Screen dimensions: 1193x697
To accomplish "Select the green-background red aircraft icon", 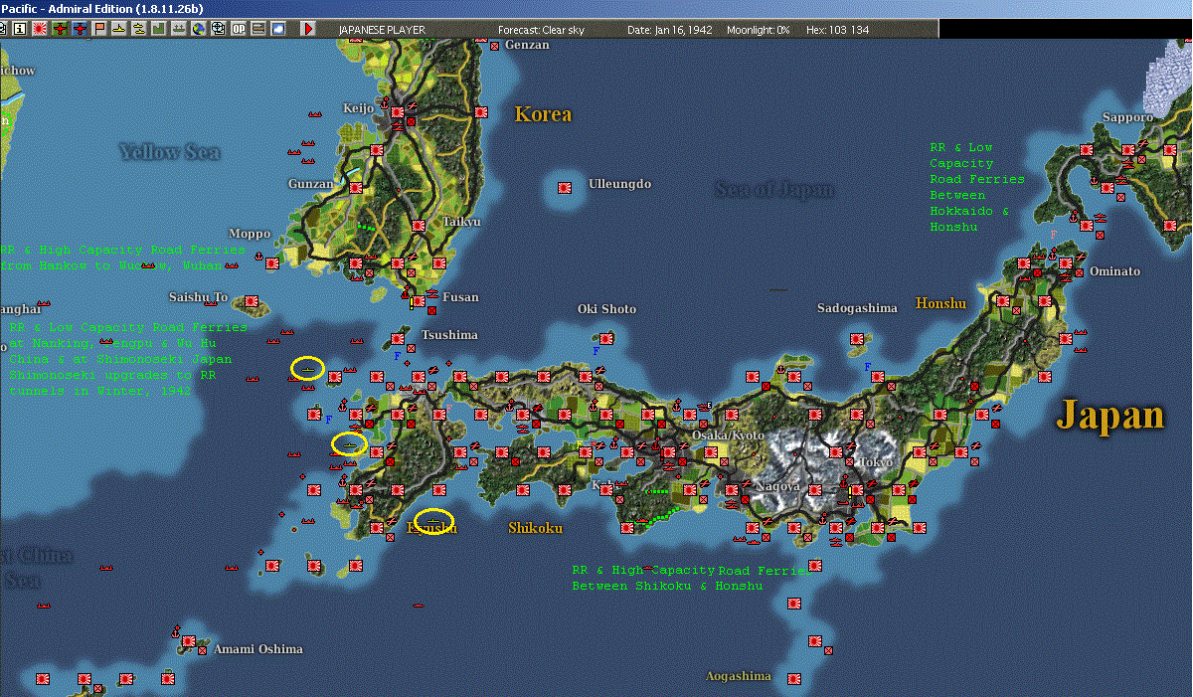I will 60,29.
